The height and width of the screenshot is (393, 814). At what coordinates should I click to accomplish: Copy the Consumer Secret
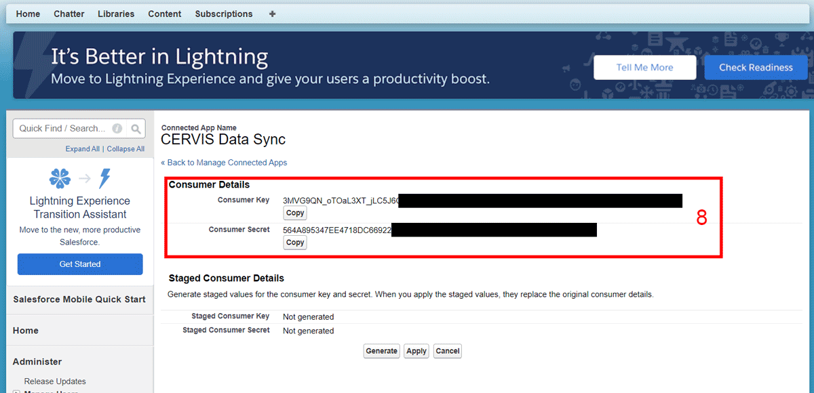click(x=295, y=243)
